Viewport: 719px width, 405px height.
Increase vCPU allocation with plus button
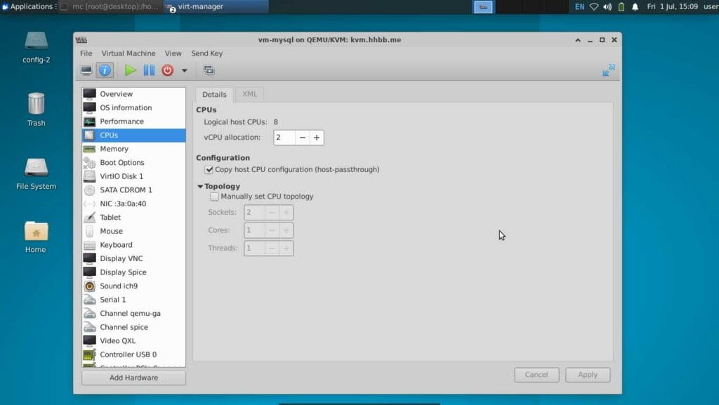pyautogui.click(x=317, y=138)
